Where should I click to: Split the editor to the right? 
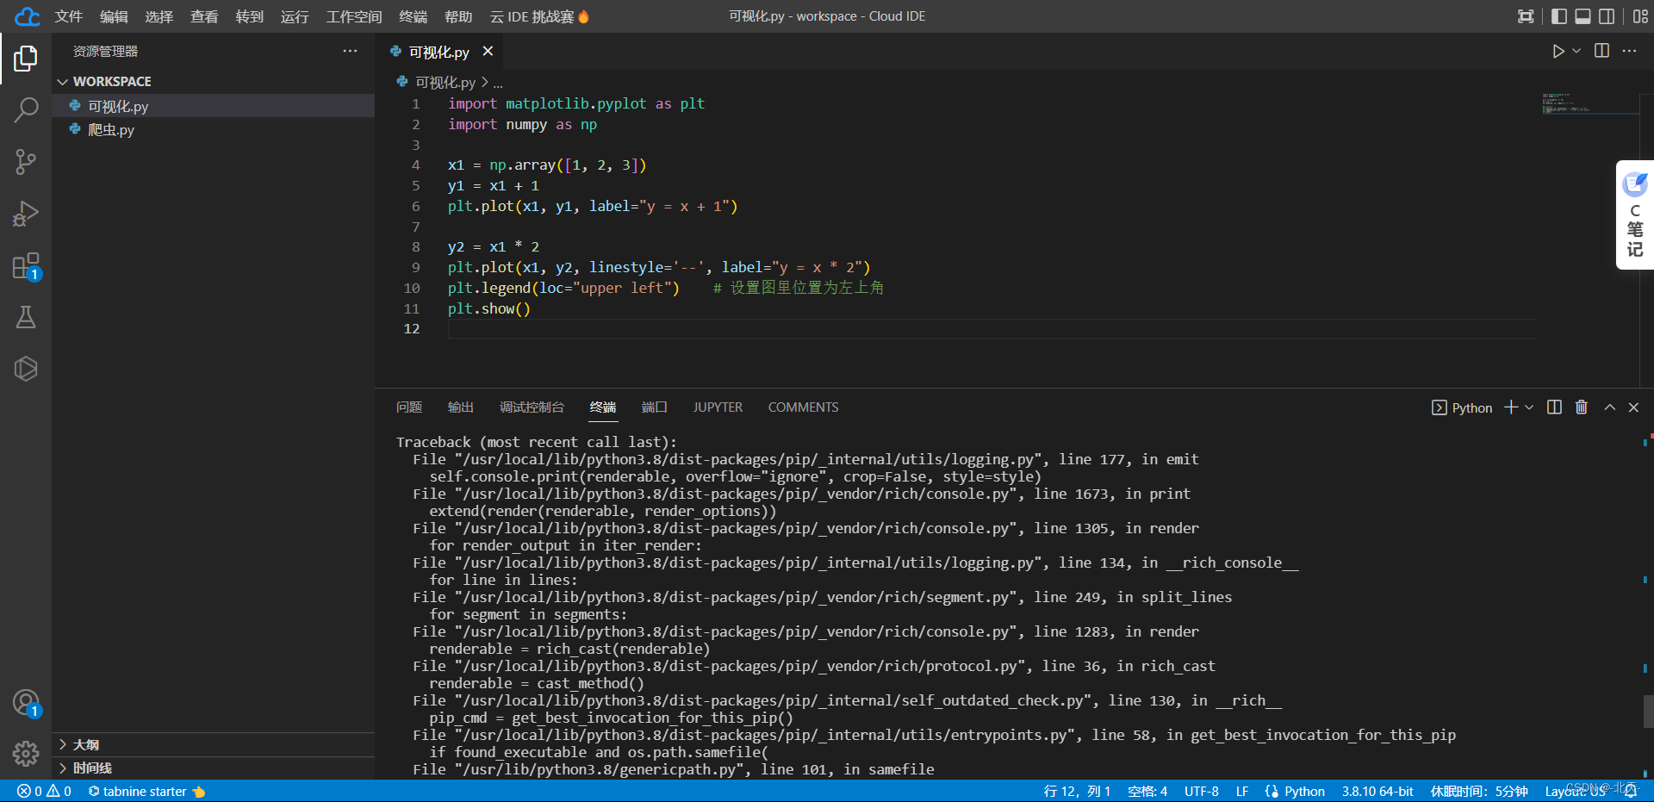pos(1601,51)
